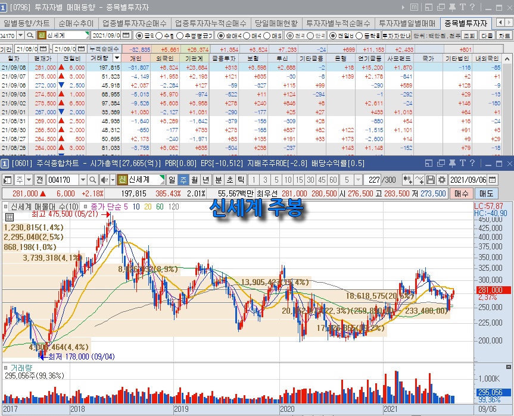The width and height of the screenshot is (514, 416).
Task: Open help for stock chart window
Action: (x=472, y=163)
